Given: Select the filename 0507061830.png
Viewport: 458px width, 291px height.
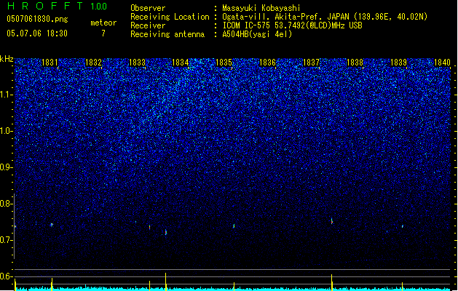Looking at the screenshot, I should point(37,20).
